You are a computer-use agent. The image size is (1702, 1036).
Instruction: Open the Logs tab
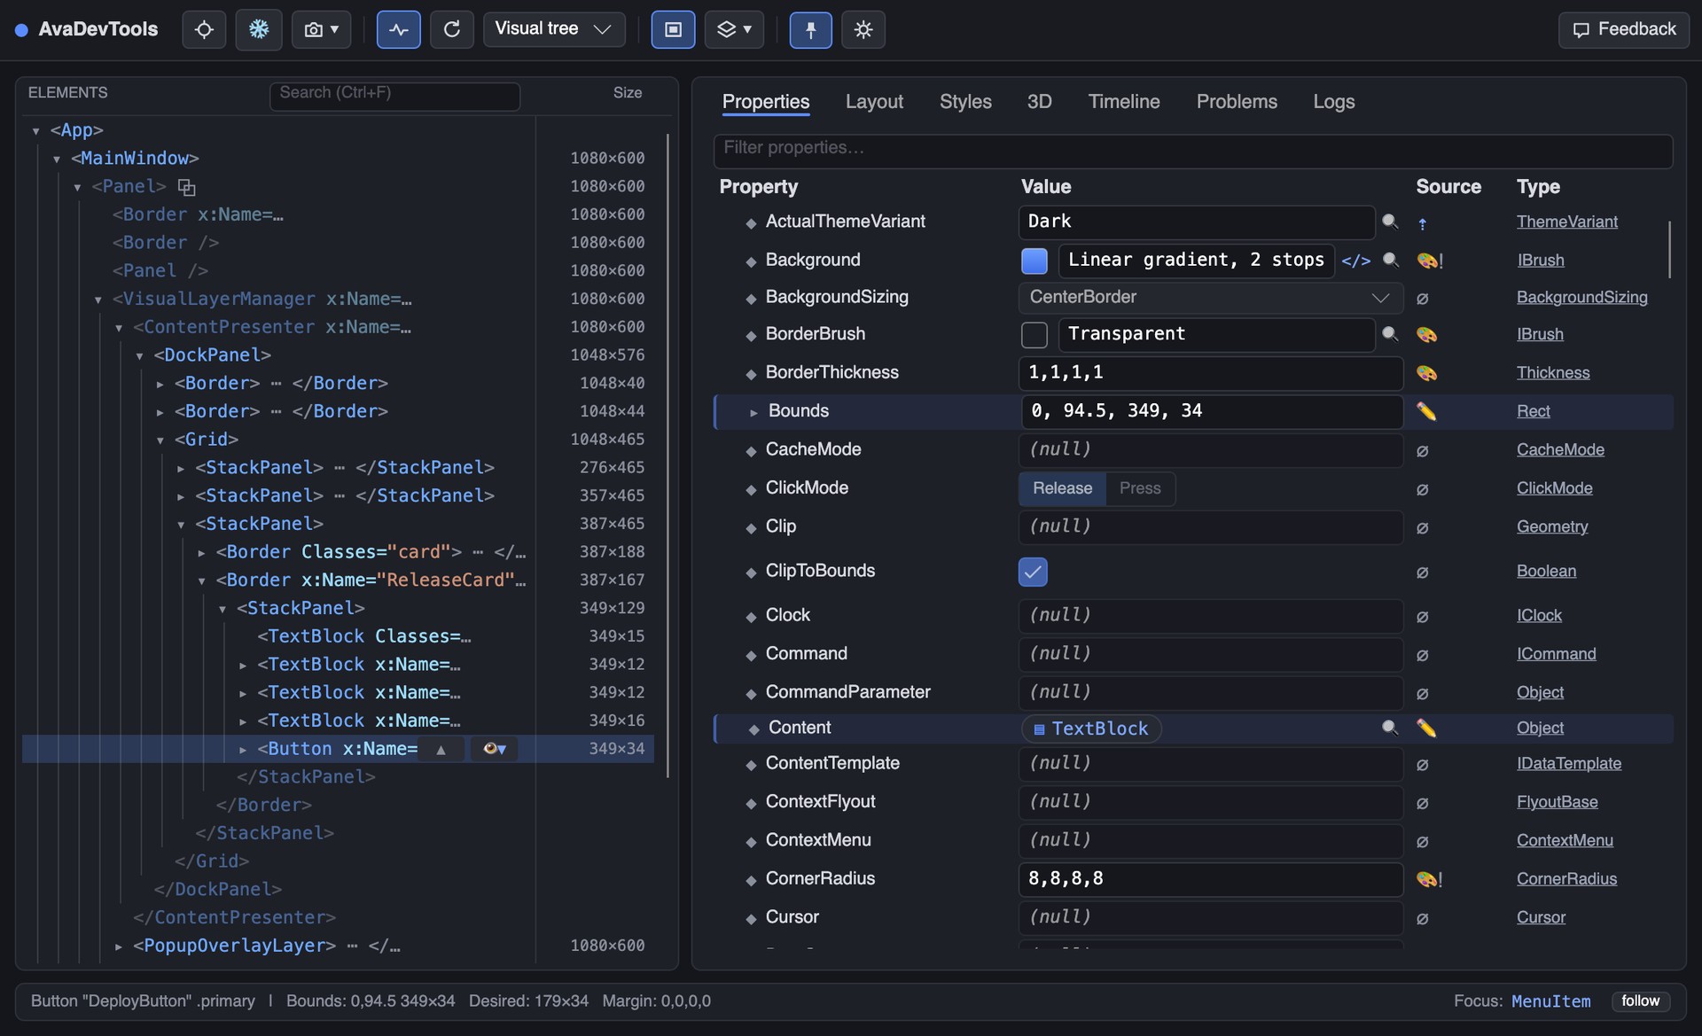click(x=1333, y=102)
